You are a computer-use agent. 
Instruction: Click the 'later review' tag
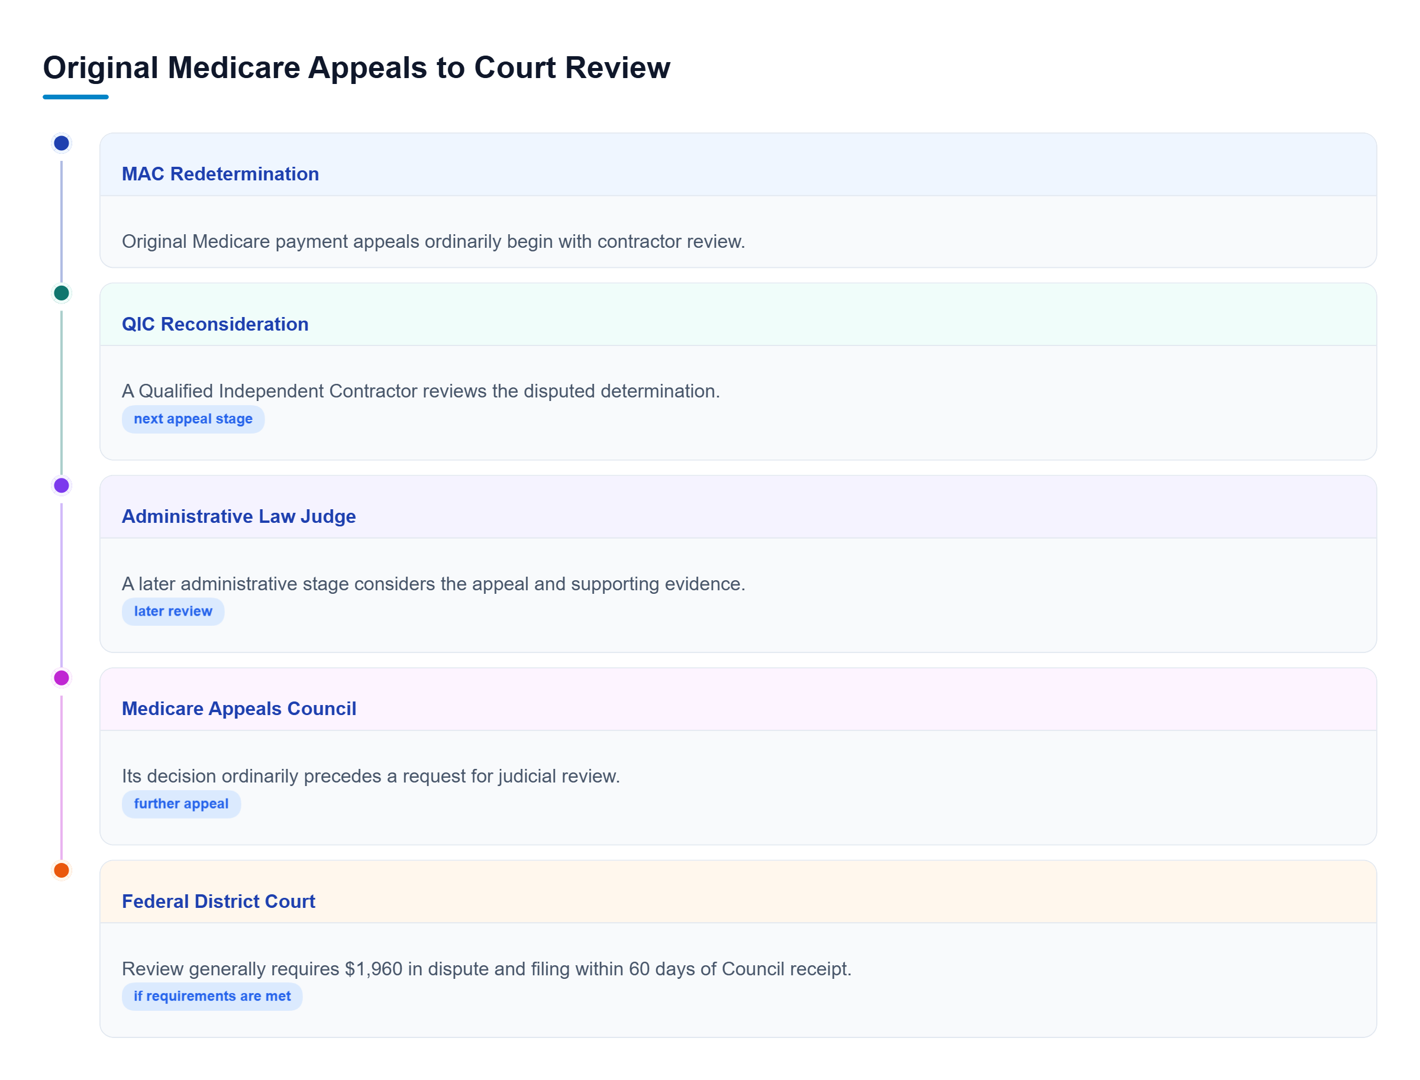pos(173,612)
